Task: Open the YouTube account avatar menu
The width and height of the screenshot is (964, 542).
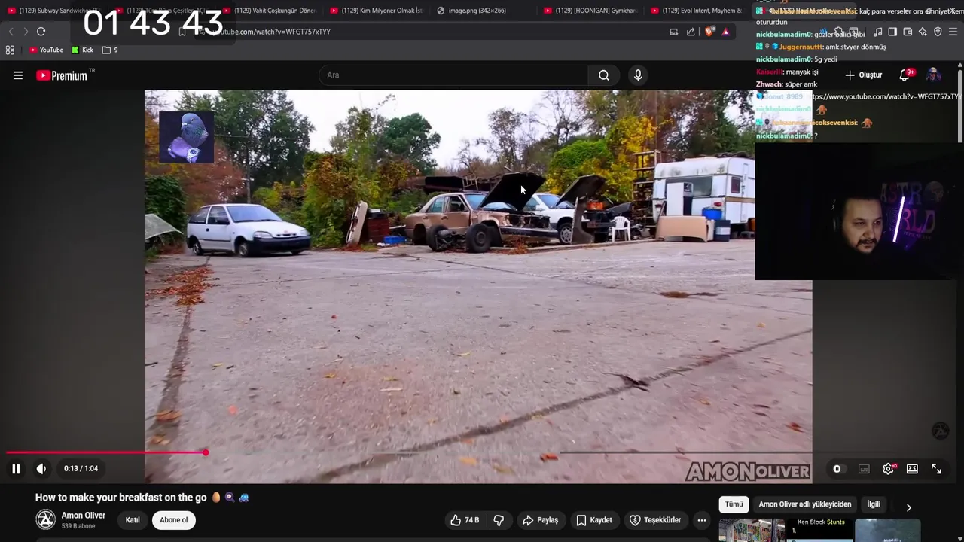Action: click(x=933, y=75)
